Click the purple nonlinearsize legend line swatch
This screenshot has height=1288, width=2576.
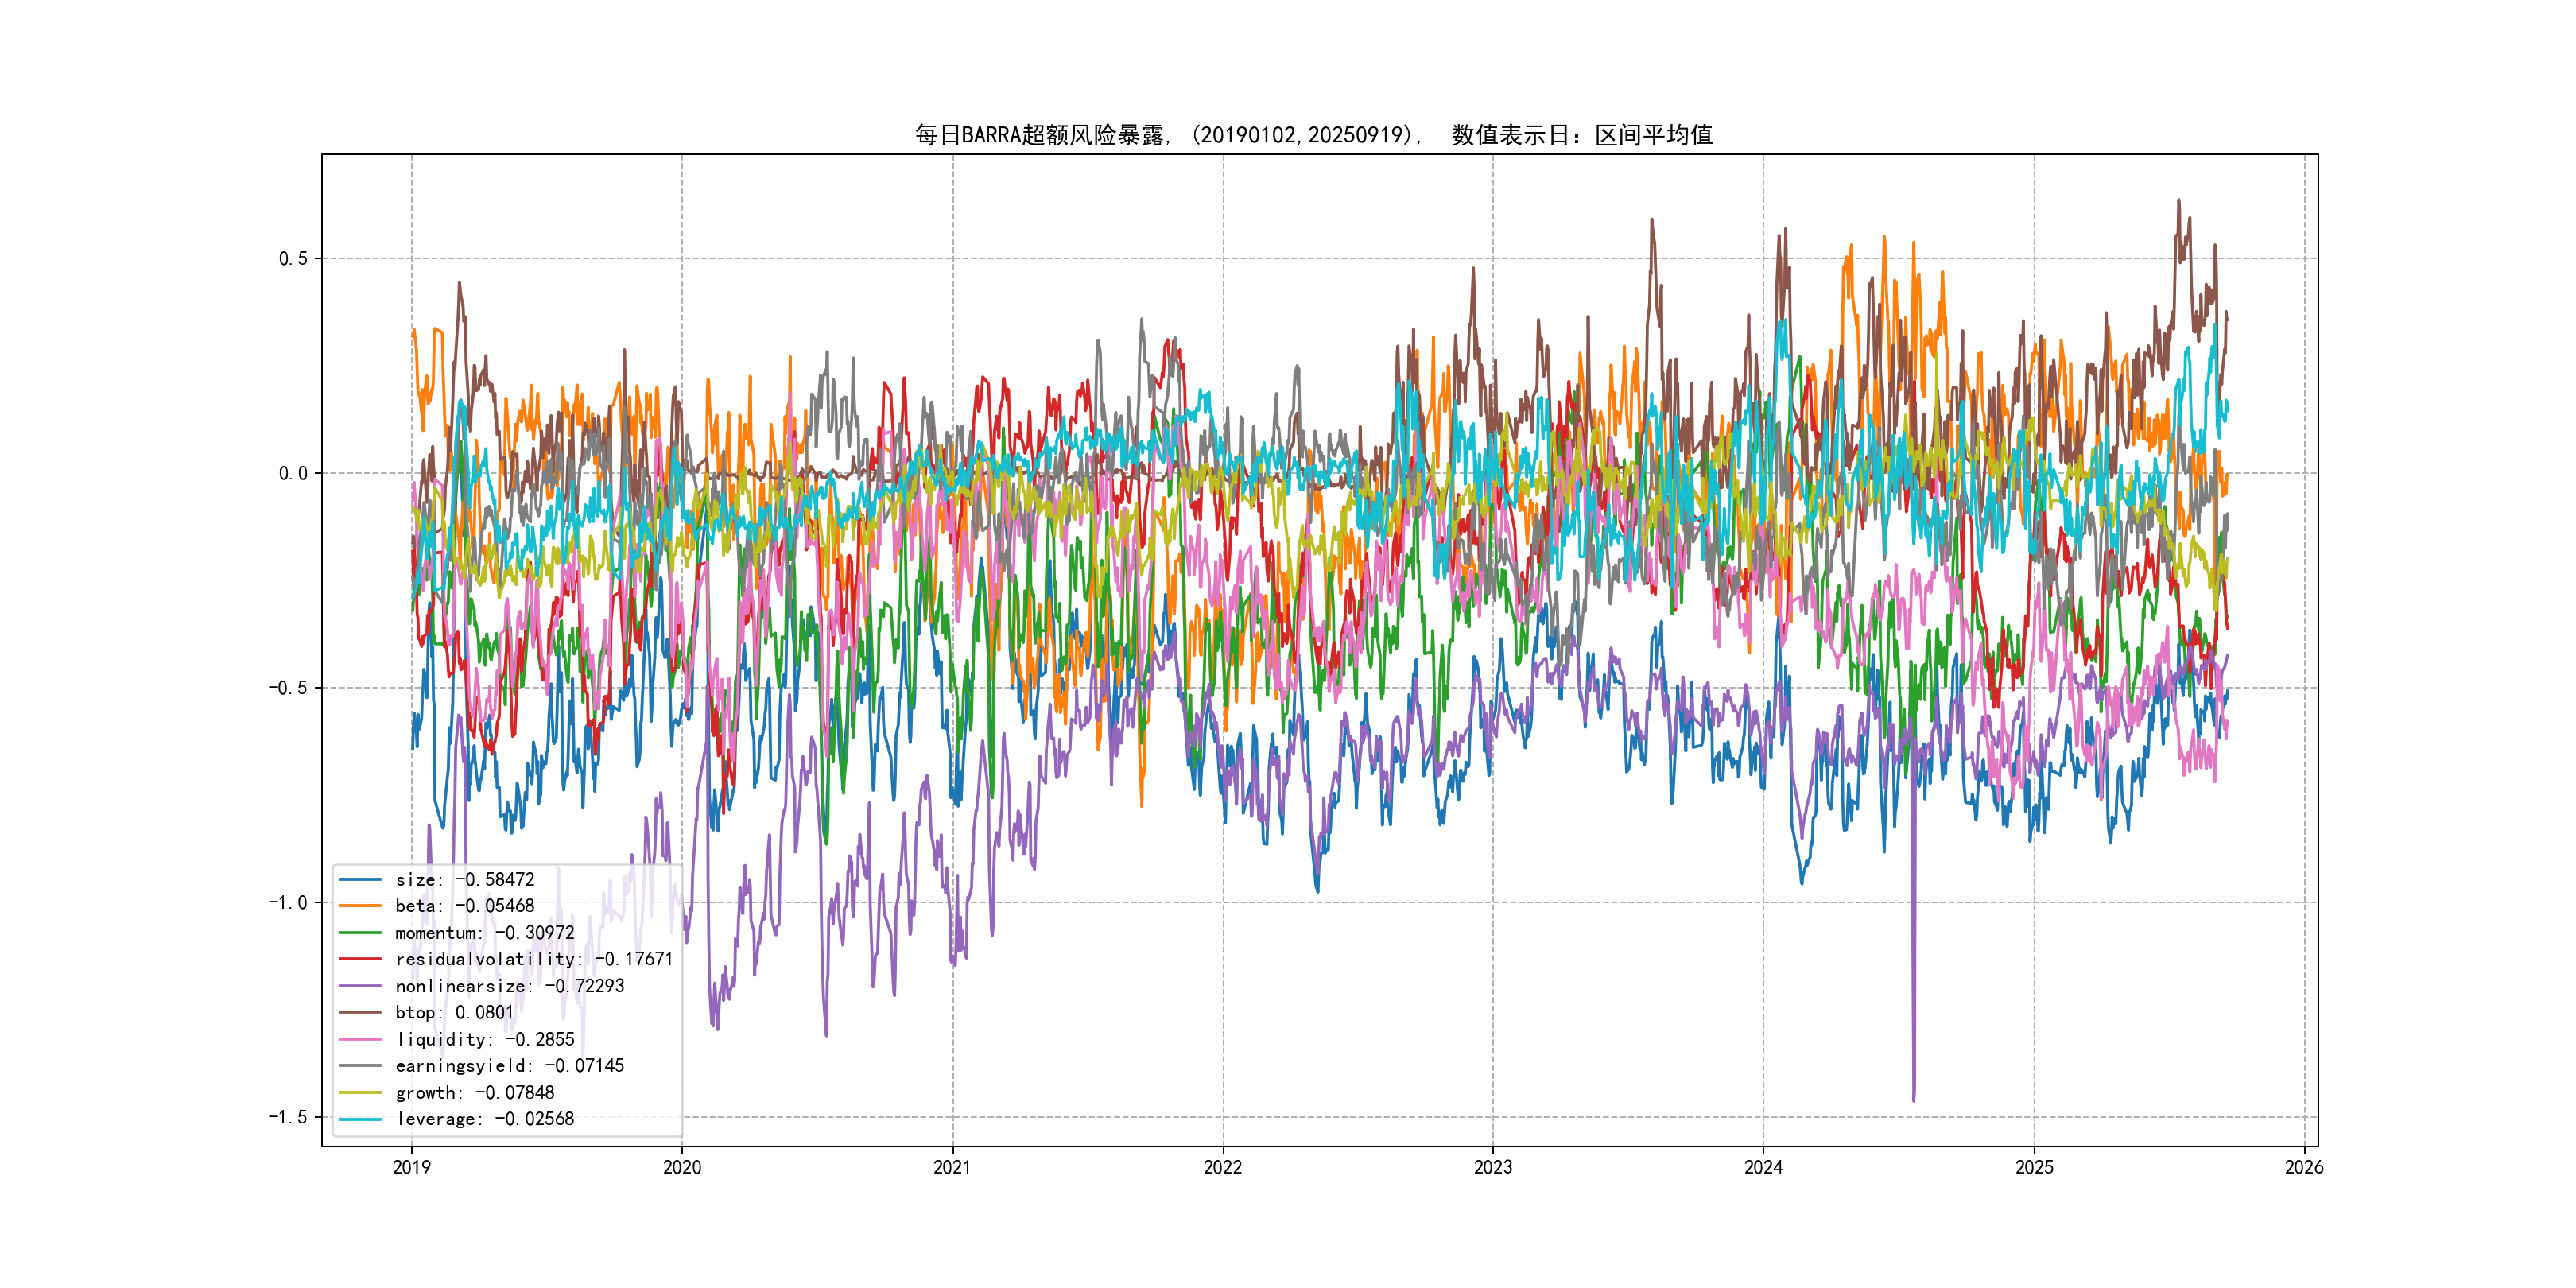click(x=360, y=986)
